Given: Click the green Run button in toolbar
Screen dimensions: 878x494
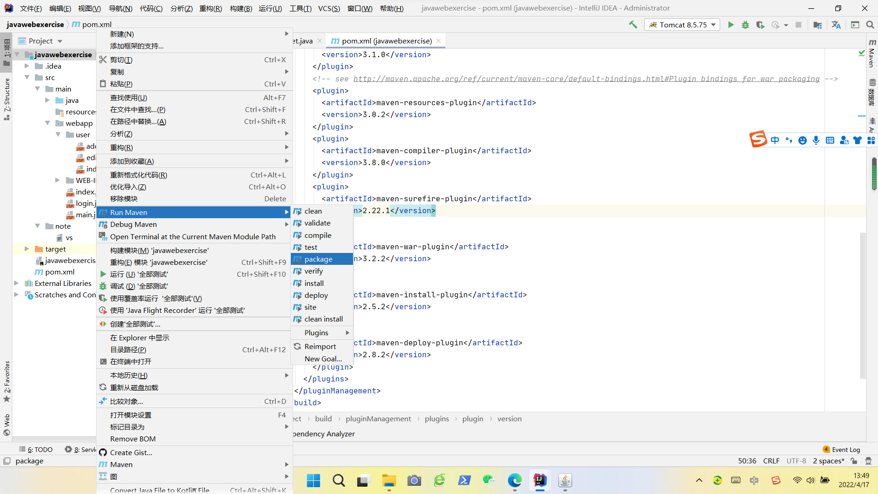Looking at the screenshot, I should point(731,25).
